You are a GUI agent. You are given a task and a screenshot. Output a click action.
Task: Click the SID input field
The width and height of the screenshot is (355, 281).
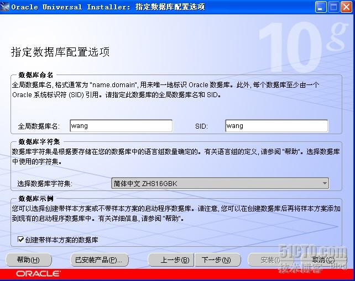coord(276,126)
